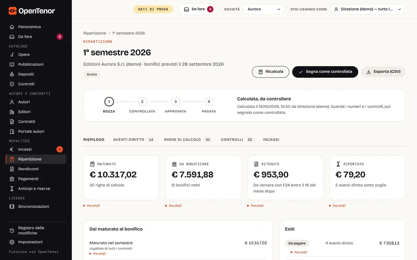This screenshot has height=260, width=417.
Task: Click the € 10.317,02 Maturato amount
Action: click(x=113, y=174)
